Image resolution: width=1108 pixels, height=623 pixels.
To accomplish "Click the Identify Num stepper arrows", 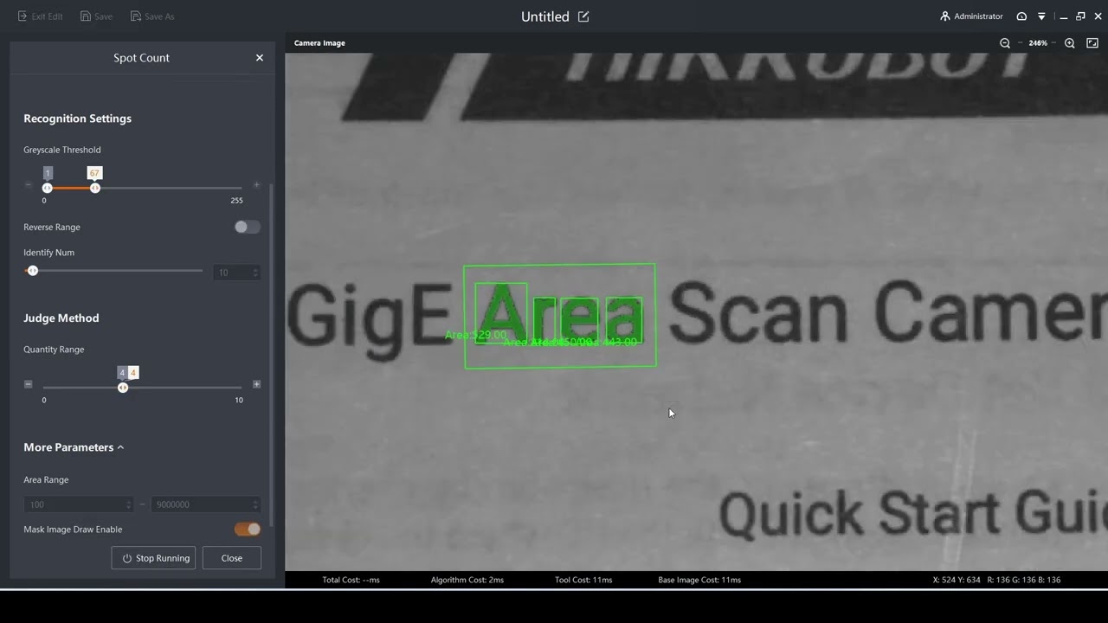I will point(255,273).
